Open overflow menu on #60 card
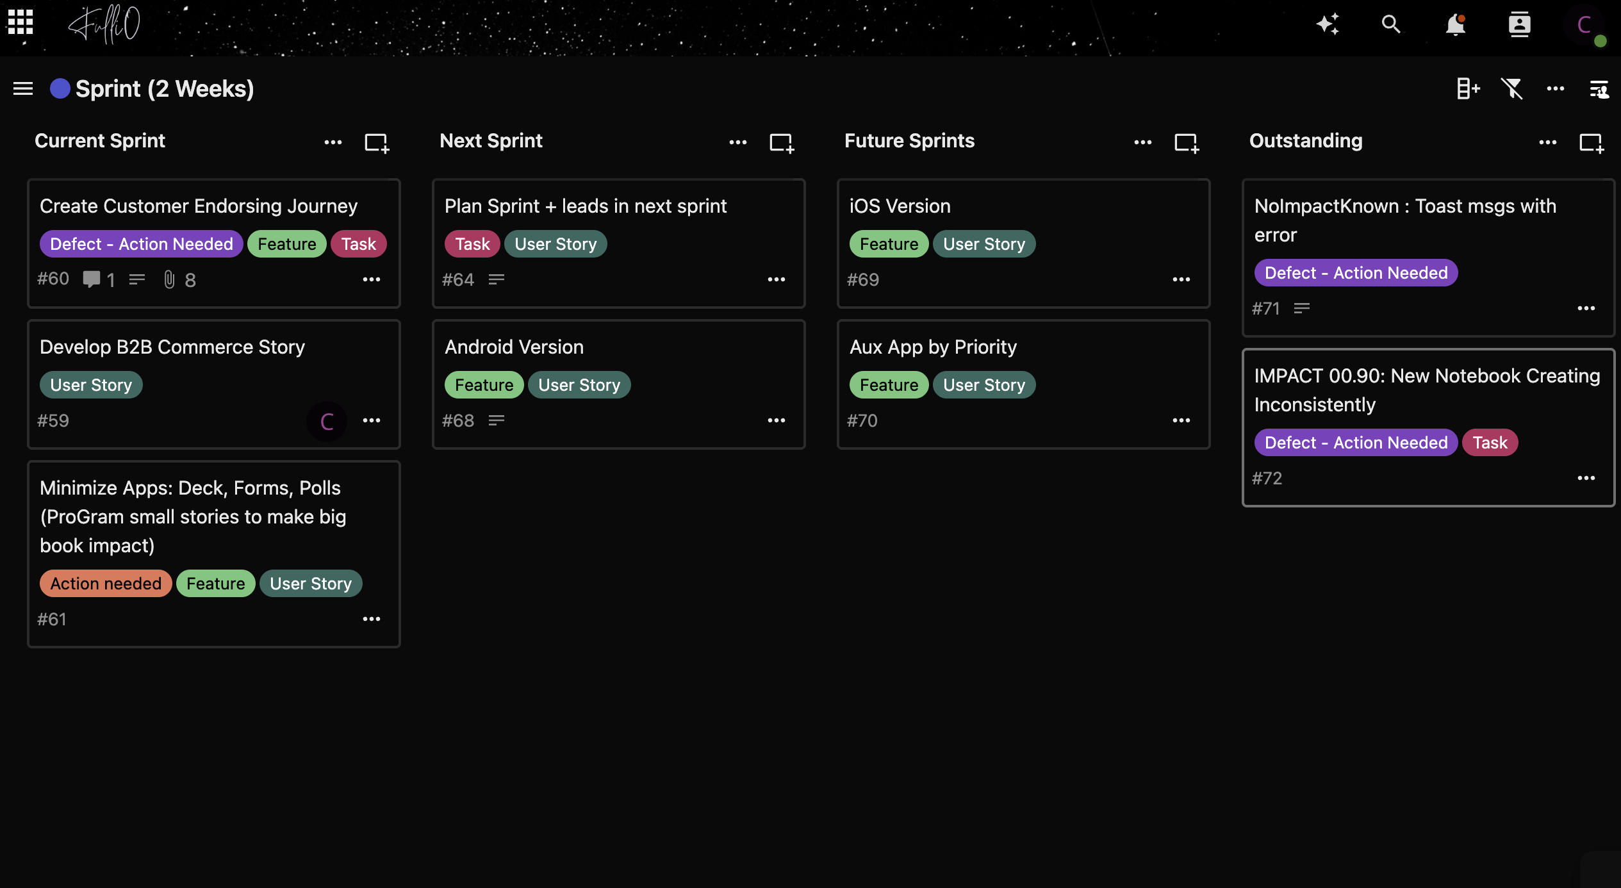This screenshot has width=1621, height=888. pos(370,280)
